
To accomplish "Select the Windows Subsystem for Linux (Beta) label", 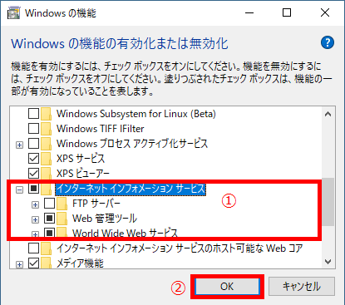I will tap(136, 114).
